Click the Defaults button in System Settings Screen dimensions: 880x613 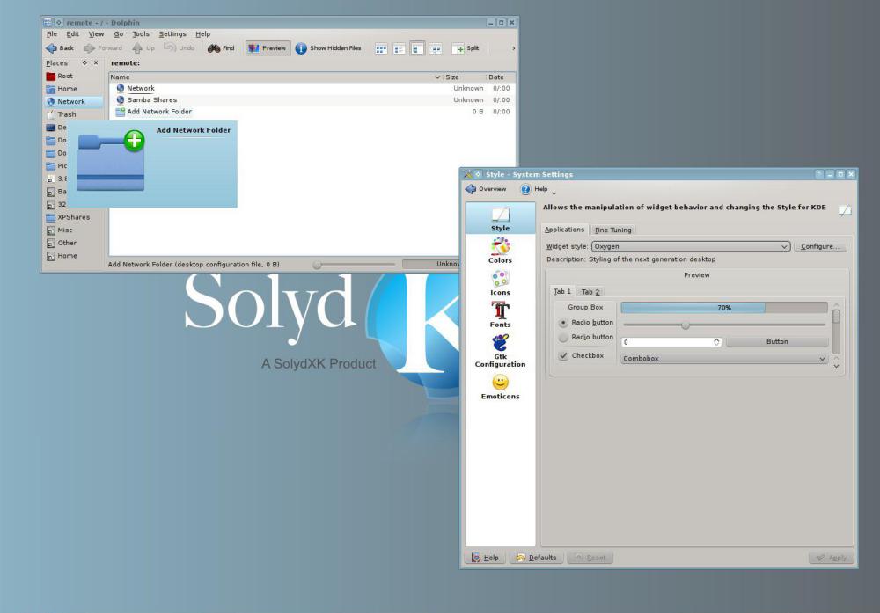pos(535,558)
